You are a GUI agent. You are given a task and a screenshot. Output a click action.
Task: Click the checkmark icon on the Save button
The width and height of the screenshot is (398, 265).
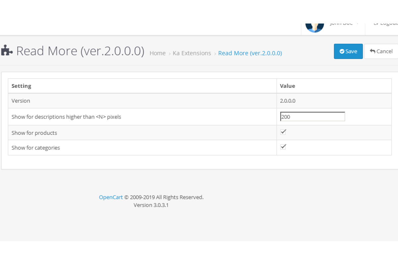(342, 51)
